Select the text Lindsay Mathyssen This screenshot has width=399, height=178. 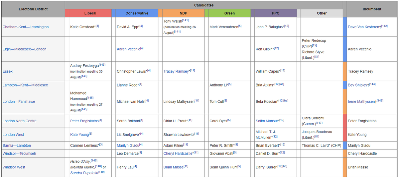pyautogui.click(x=179, y=101)
